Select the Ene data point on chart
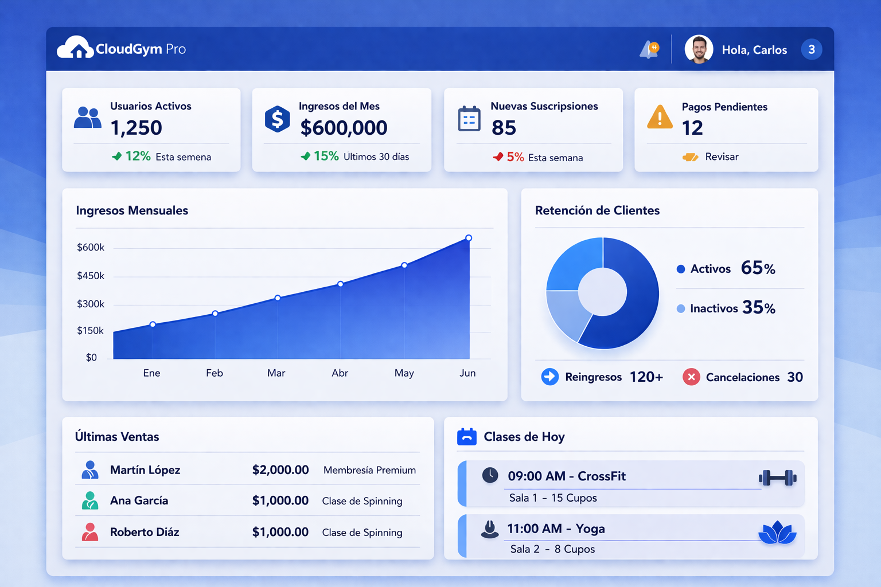The width and height of the screenshot is (881, 587). click(153, 324)
